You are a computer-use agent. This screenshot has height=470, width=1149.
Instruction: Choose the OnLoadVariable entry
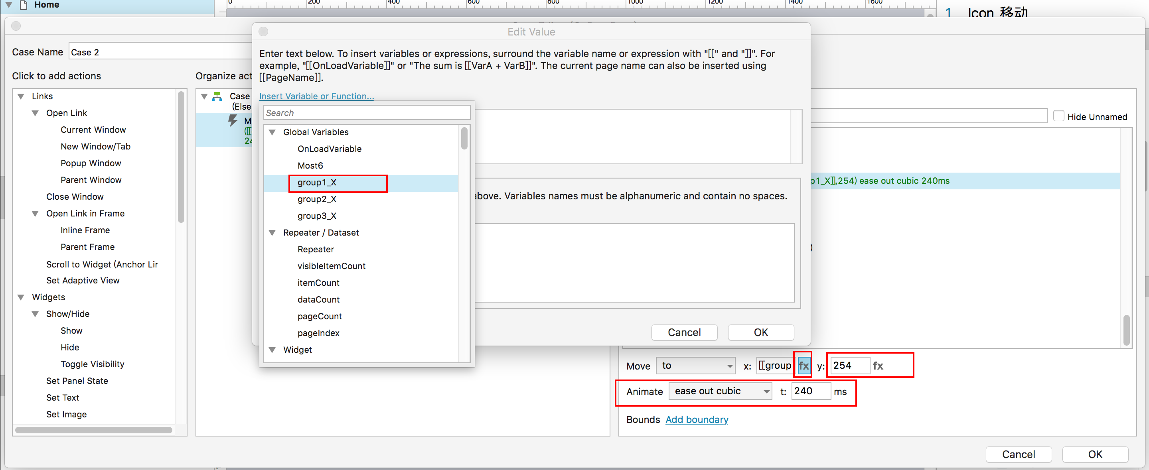coord(329,149)
